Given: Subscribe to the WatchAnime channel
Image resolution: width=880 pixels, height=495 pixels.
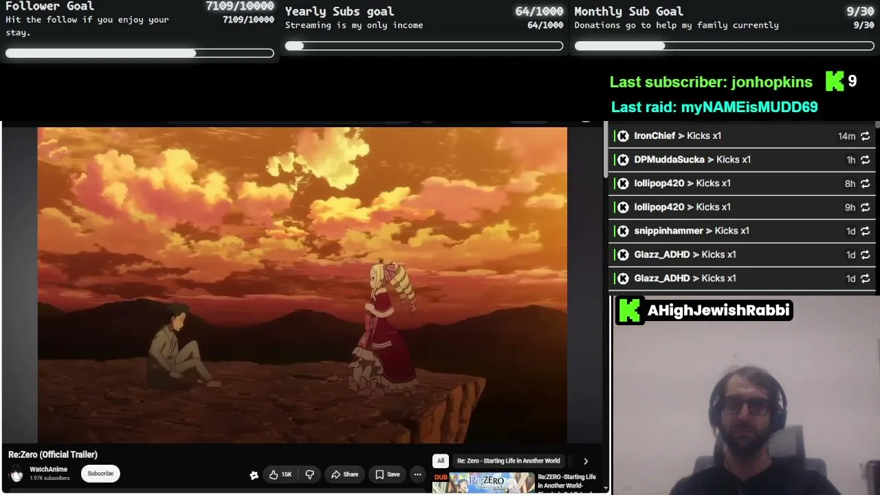Looking at the screenshot, I should coord(100,474).
